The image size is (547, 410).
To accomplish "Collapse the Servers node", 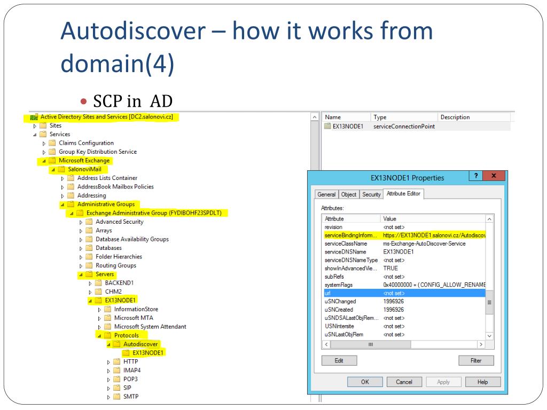I will (81, 275).
